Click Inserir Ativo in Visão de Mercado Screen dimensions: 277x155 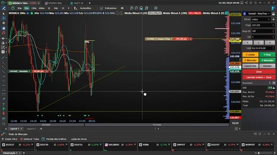pyautogui.click(x=10, y=139)
